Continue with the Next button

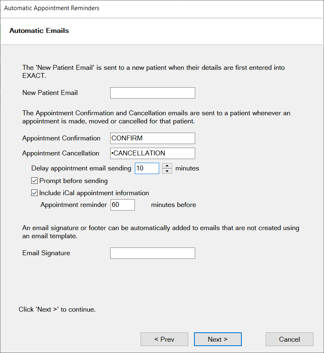point(218,339)
